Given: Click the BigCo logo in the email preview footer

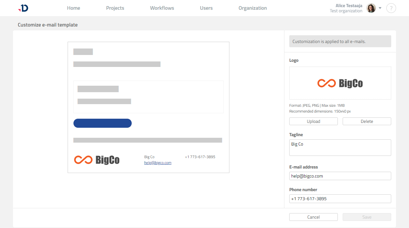Looking at the screenshot, I should click(x=96, y=159).
